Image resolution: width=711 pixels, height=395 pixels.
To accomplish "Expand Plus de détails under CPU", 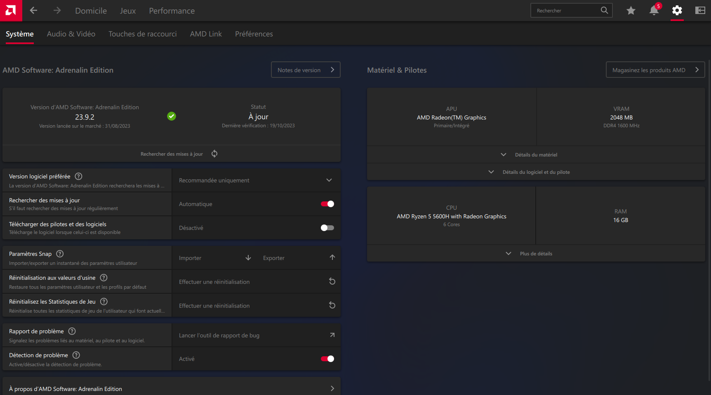I will 536,253.
